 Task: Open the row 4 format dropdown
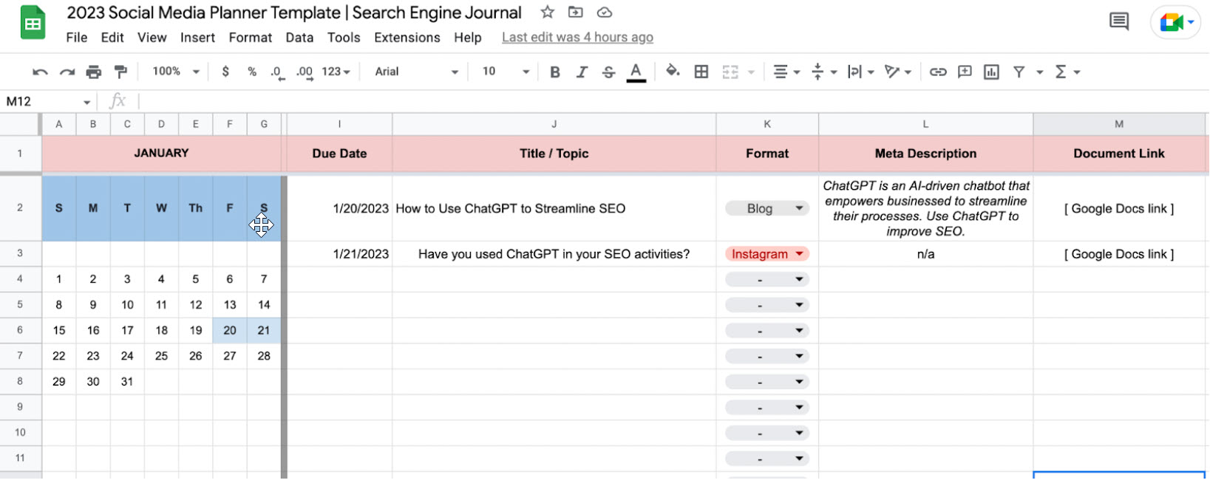[x=767, y=280]
